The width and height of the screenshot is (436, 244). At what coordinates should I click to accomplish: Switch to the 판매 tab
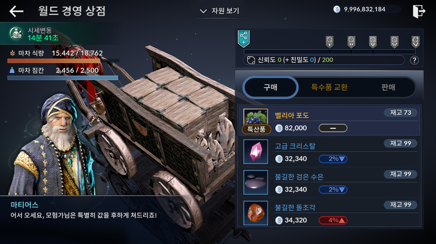tap(388, 87)
